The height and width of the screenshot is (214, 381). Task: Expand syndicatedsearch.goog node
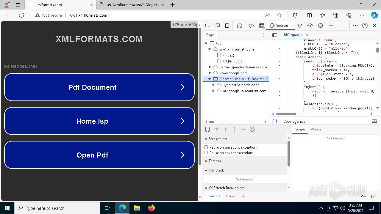213,85
